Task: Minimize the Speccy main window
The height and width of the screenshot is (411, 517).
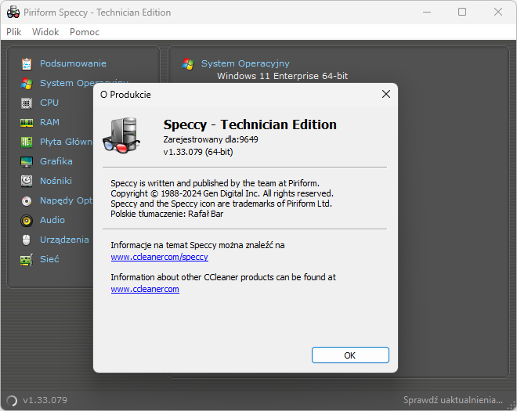Action: 427,13
